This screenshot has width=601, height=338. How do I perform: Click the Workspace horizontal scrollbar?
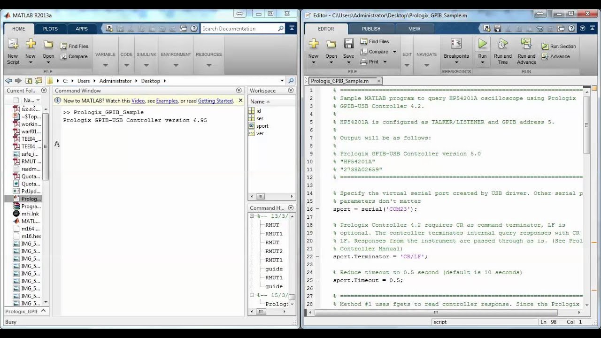coord(272,197)
